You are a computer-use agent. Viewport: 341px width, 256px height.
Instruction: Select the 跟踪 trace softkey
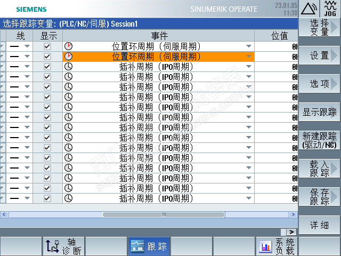149,246
